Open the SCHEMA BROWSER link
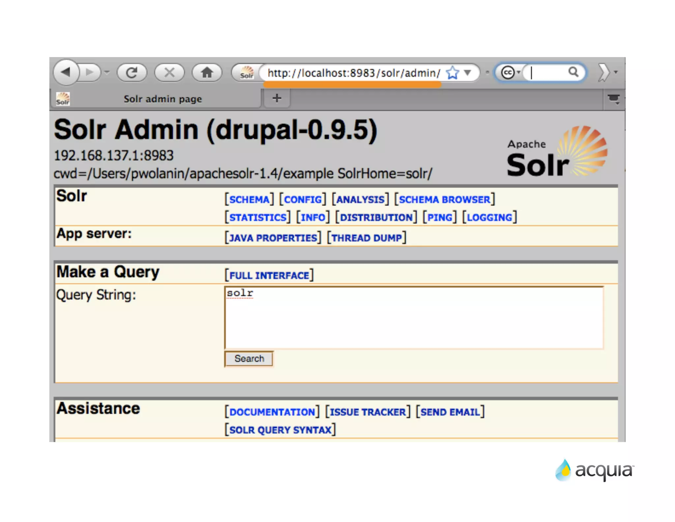The image size is (675, 522). pos(444,200)
